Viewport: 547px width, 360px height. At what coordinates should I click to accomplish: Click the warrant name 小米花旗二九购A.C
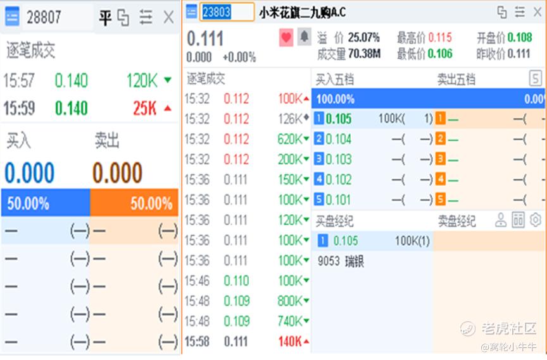pyautogui.click(x=302, y=13)
